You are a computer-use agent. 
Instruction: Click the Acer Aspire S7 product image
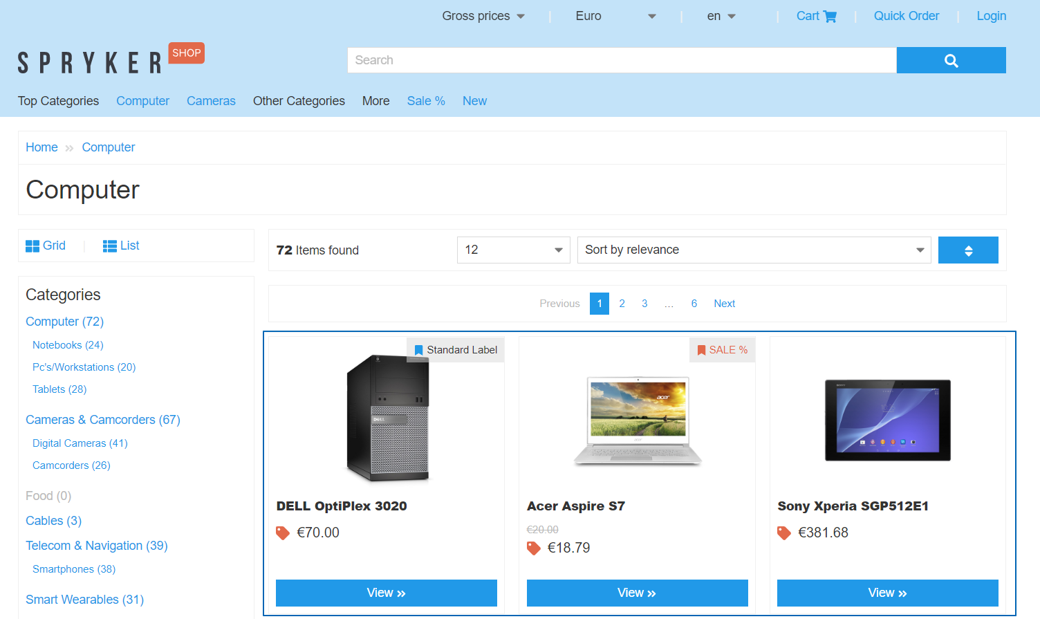[x=638, y=421]
